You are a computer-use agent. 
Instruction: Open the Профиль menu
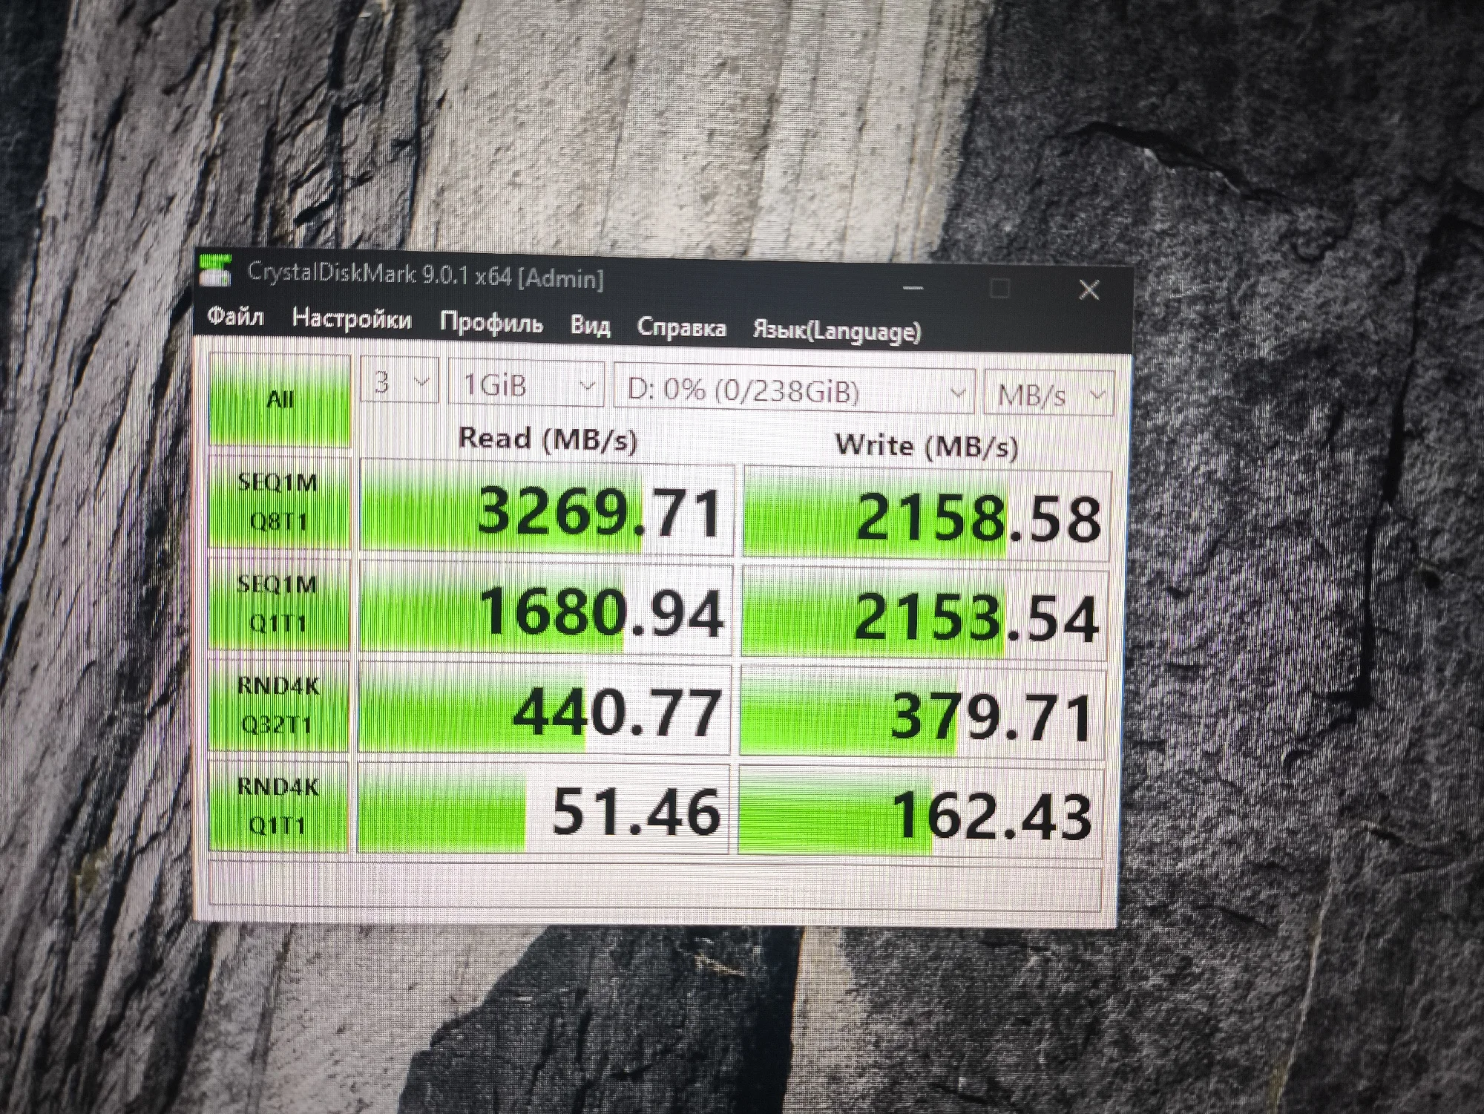pyautogui.click(x=490, y=324)
